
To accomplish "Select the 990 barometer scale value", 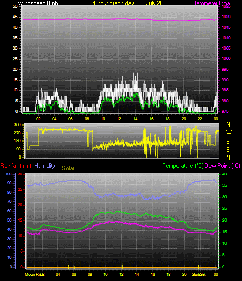I will coord(225,80).
